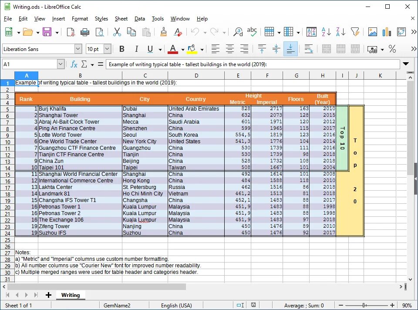Expand the Name Box dropdown

[61, 64]
